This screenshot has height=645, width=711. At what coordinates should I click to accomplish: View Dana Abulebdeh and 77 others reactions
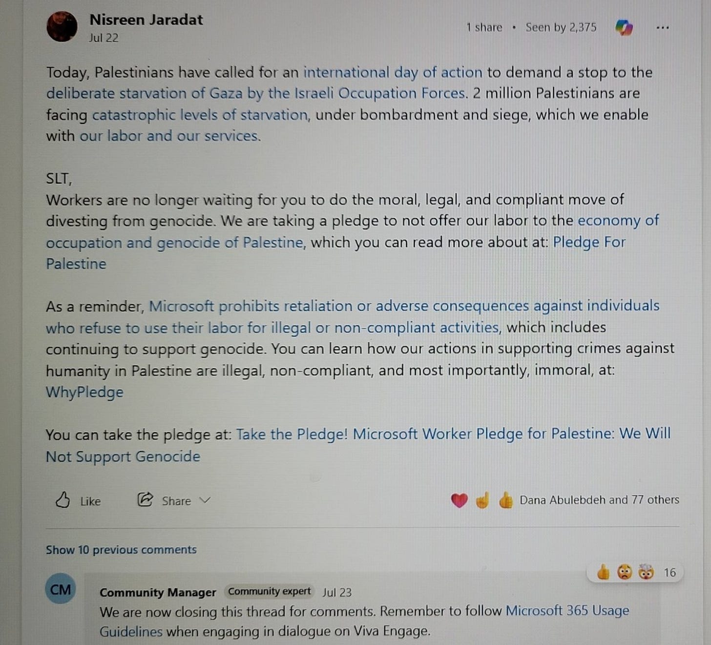click(599, 500)
